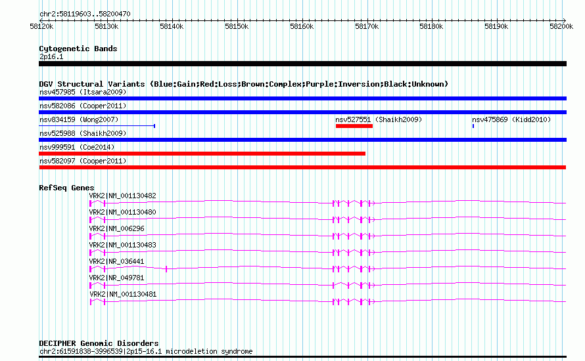Select the nsv582086 (Cooper2011) blue bar
The width and height of the screenshot is (585, 361).
(302, 112)
